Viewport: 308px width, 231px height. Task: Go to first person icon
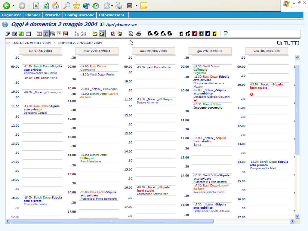(x=150, y=34)
